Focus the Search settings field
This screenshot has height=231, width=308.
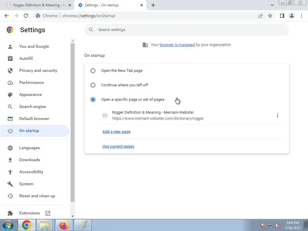(x=186, y=30)
